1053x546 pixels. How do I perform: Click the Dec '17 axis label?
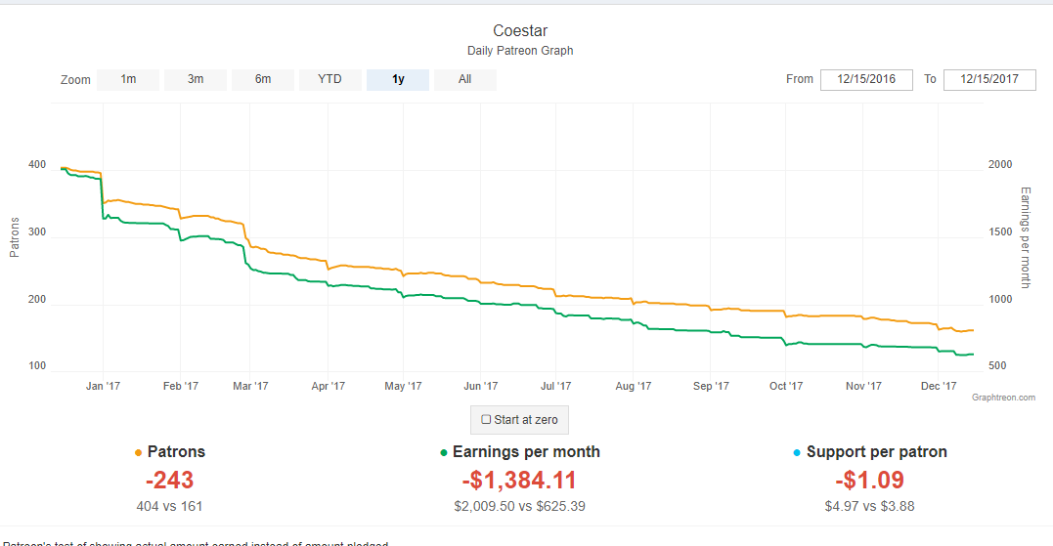(x=939, y=387)
